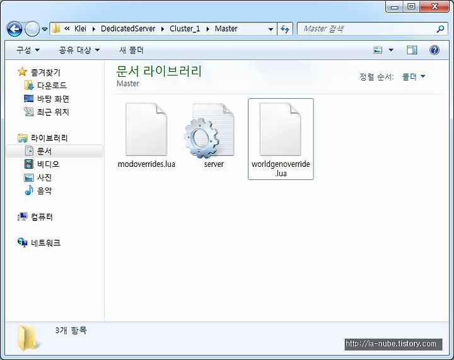Expand hidden path chevron before Klei
Screen dimensions: 454x360
pos(67,28)
